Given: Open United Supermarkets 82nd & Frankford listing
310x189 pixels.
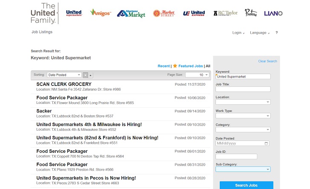Looking at the screenshot, I should pyautogui.click(x=97, y=137).
